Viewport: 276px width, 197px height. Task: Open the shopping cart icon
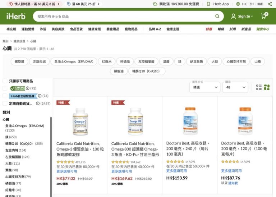pyautogui.click(x=264, y=16)
